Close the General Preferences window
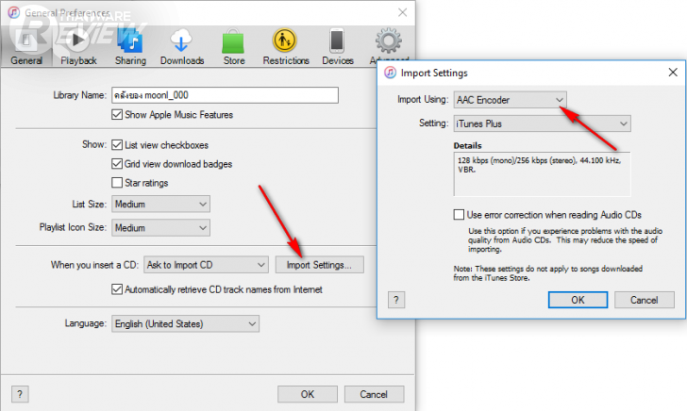 (x=402, y=12)
